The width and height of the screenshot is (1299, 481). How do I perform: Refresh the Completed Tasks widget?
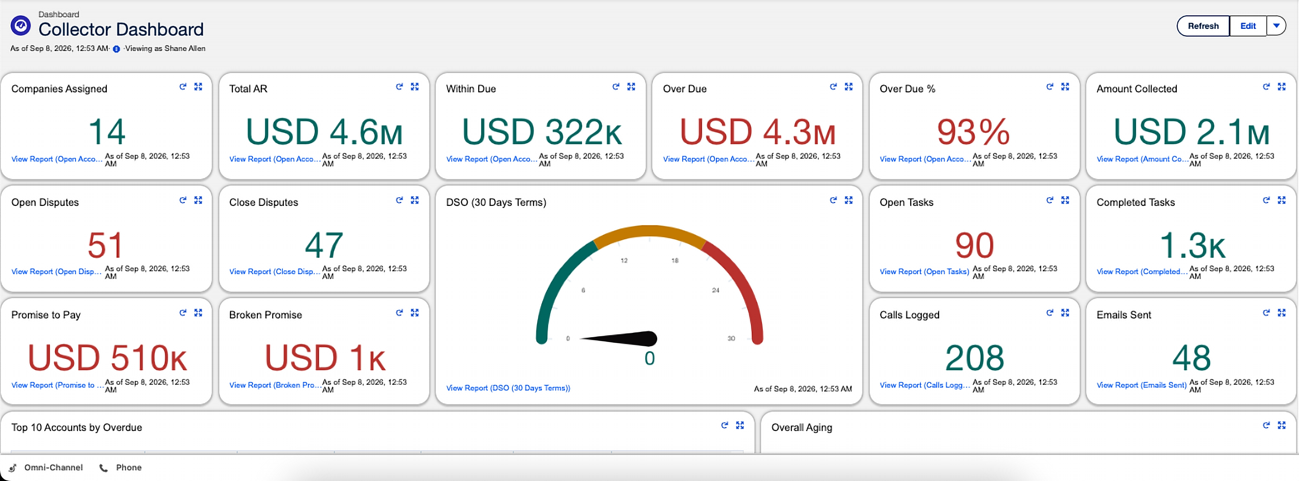[x=1266, y=200]
